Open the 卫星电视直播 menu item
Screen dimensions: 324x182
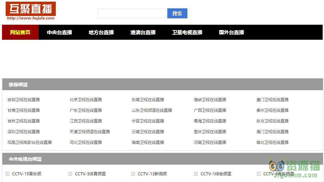[187, 32]
